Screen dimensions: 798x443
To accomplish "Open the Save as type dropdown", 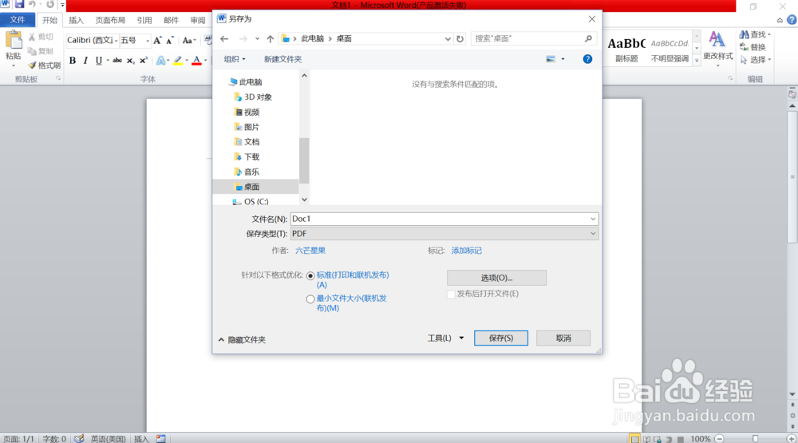I will (593, 234).
